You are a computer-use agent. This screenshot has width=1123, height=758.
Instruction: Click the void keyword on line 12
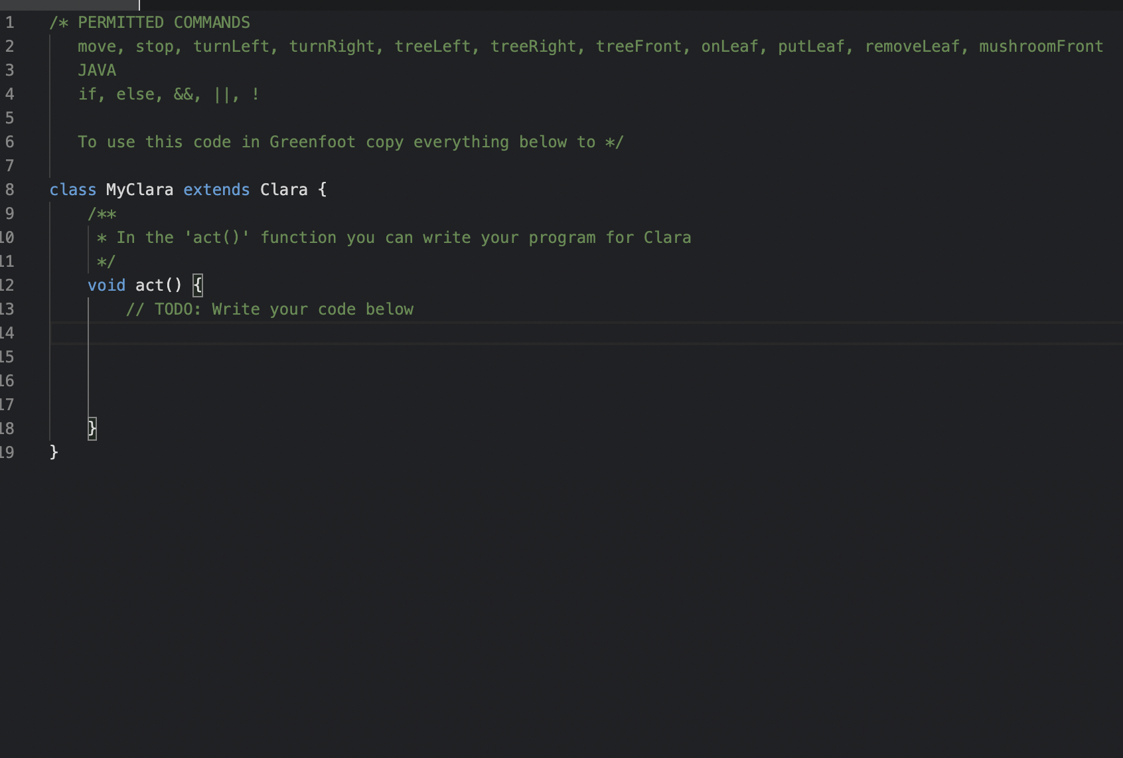point(106,285)
